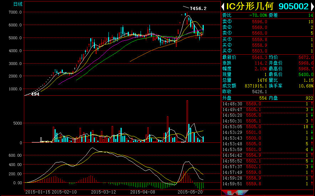Screen dimensions: 315x196
Task: Click the 最新价 value 5540.3
Action: pos(260,57)
